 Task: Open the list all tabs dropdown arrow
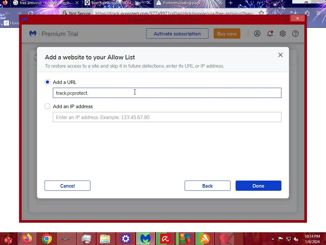pos(278,3)
